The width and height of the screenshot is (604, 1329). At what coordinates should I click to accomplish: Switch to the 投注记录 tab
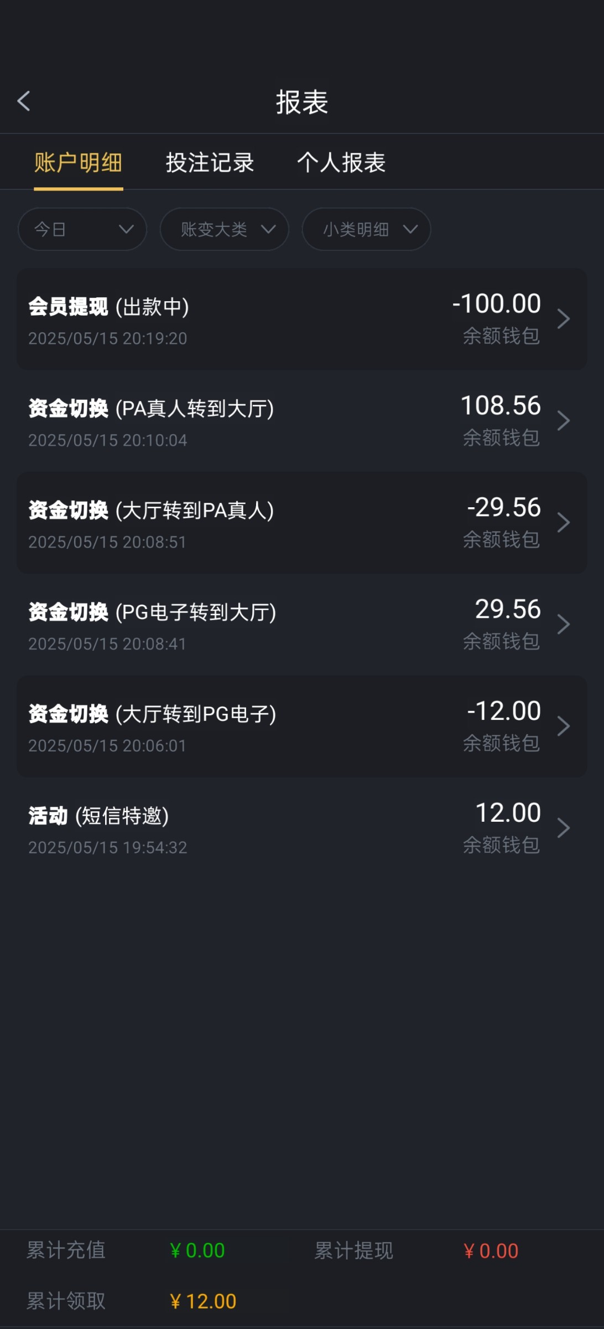210,163
